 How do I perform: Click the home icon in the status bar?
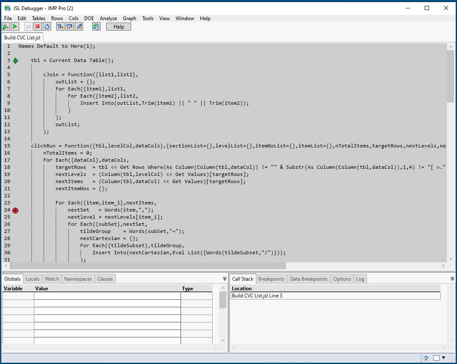point(426,358)
